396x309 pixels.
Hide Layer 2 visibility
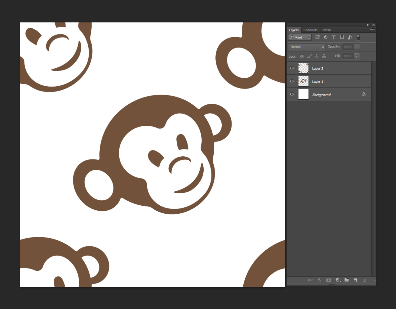292,68
